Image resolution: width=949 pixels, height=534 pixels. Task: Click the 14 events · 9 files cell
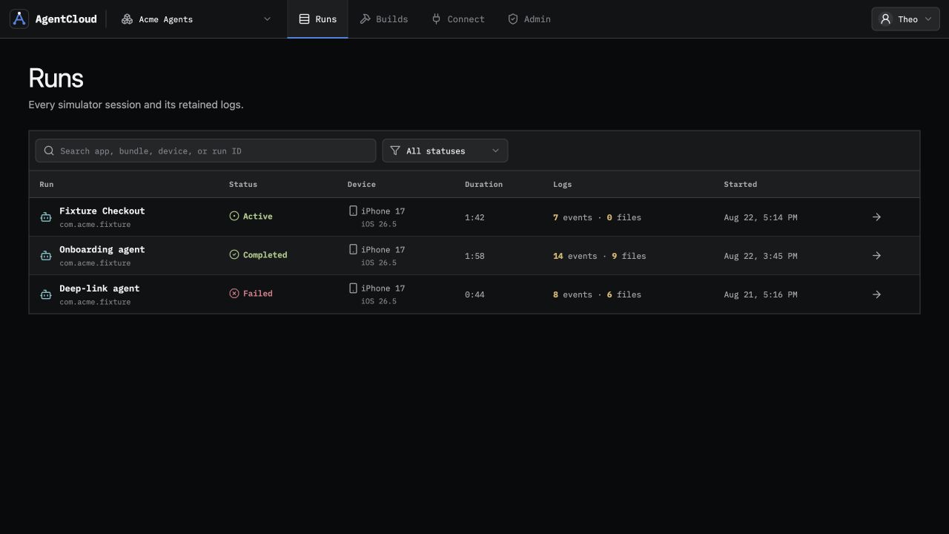pyautogui.click(x=600, y=256)
